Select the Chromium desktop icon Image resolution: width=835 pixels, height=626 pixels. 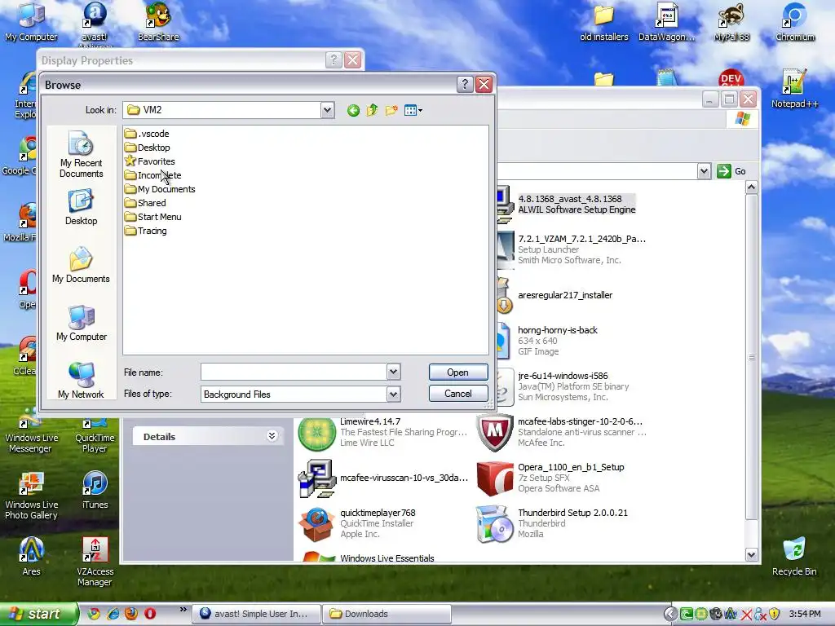coord(794,22)
